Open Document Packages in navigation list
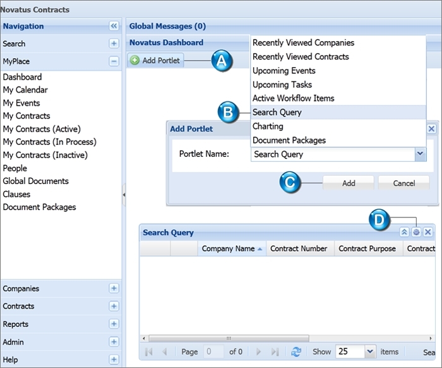This screenshot has width=442, height=368. coord(39,207)
